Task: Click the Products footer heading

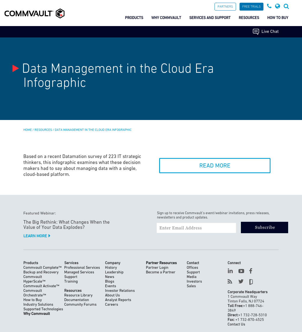Action: [31, 263]
